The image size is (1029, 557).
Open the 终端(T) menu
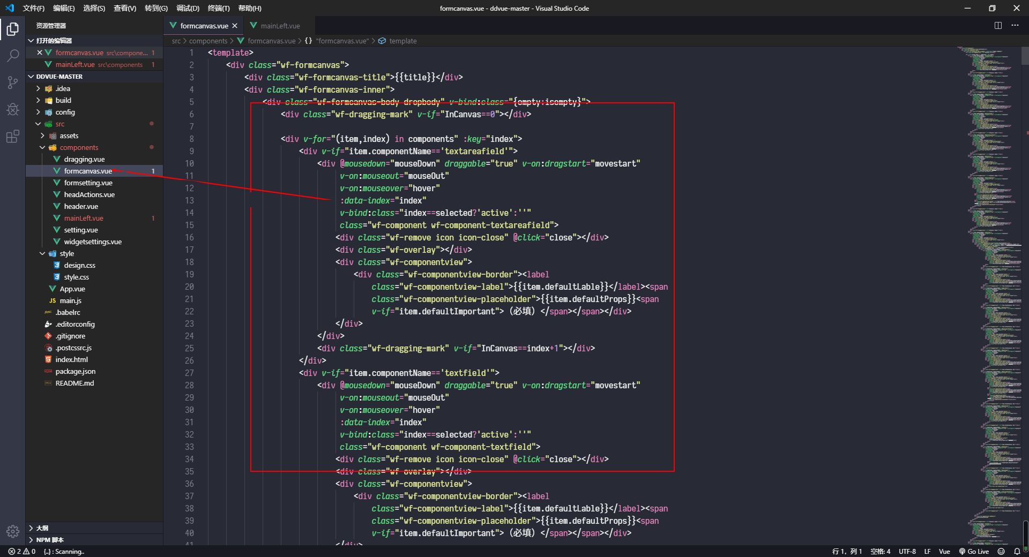click(x=219, y=8)
